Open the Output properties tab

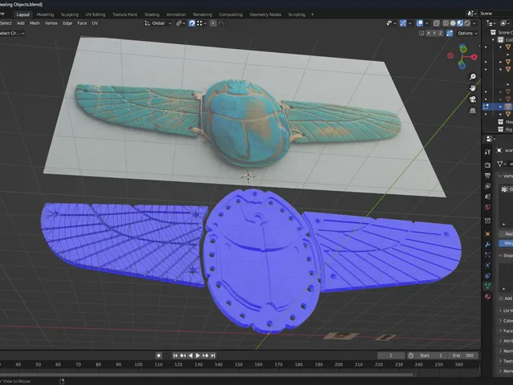click(x=487, y=176)
